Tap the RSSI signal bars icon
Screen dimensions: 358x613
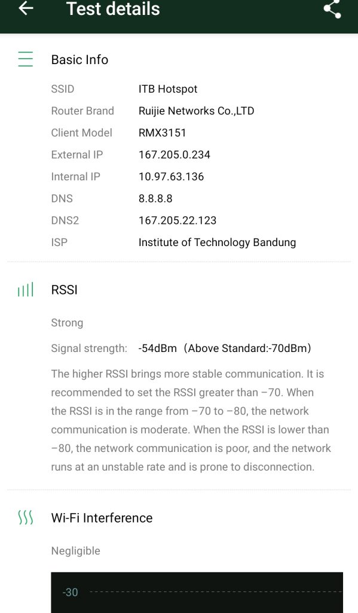(25, 290)
